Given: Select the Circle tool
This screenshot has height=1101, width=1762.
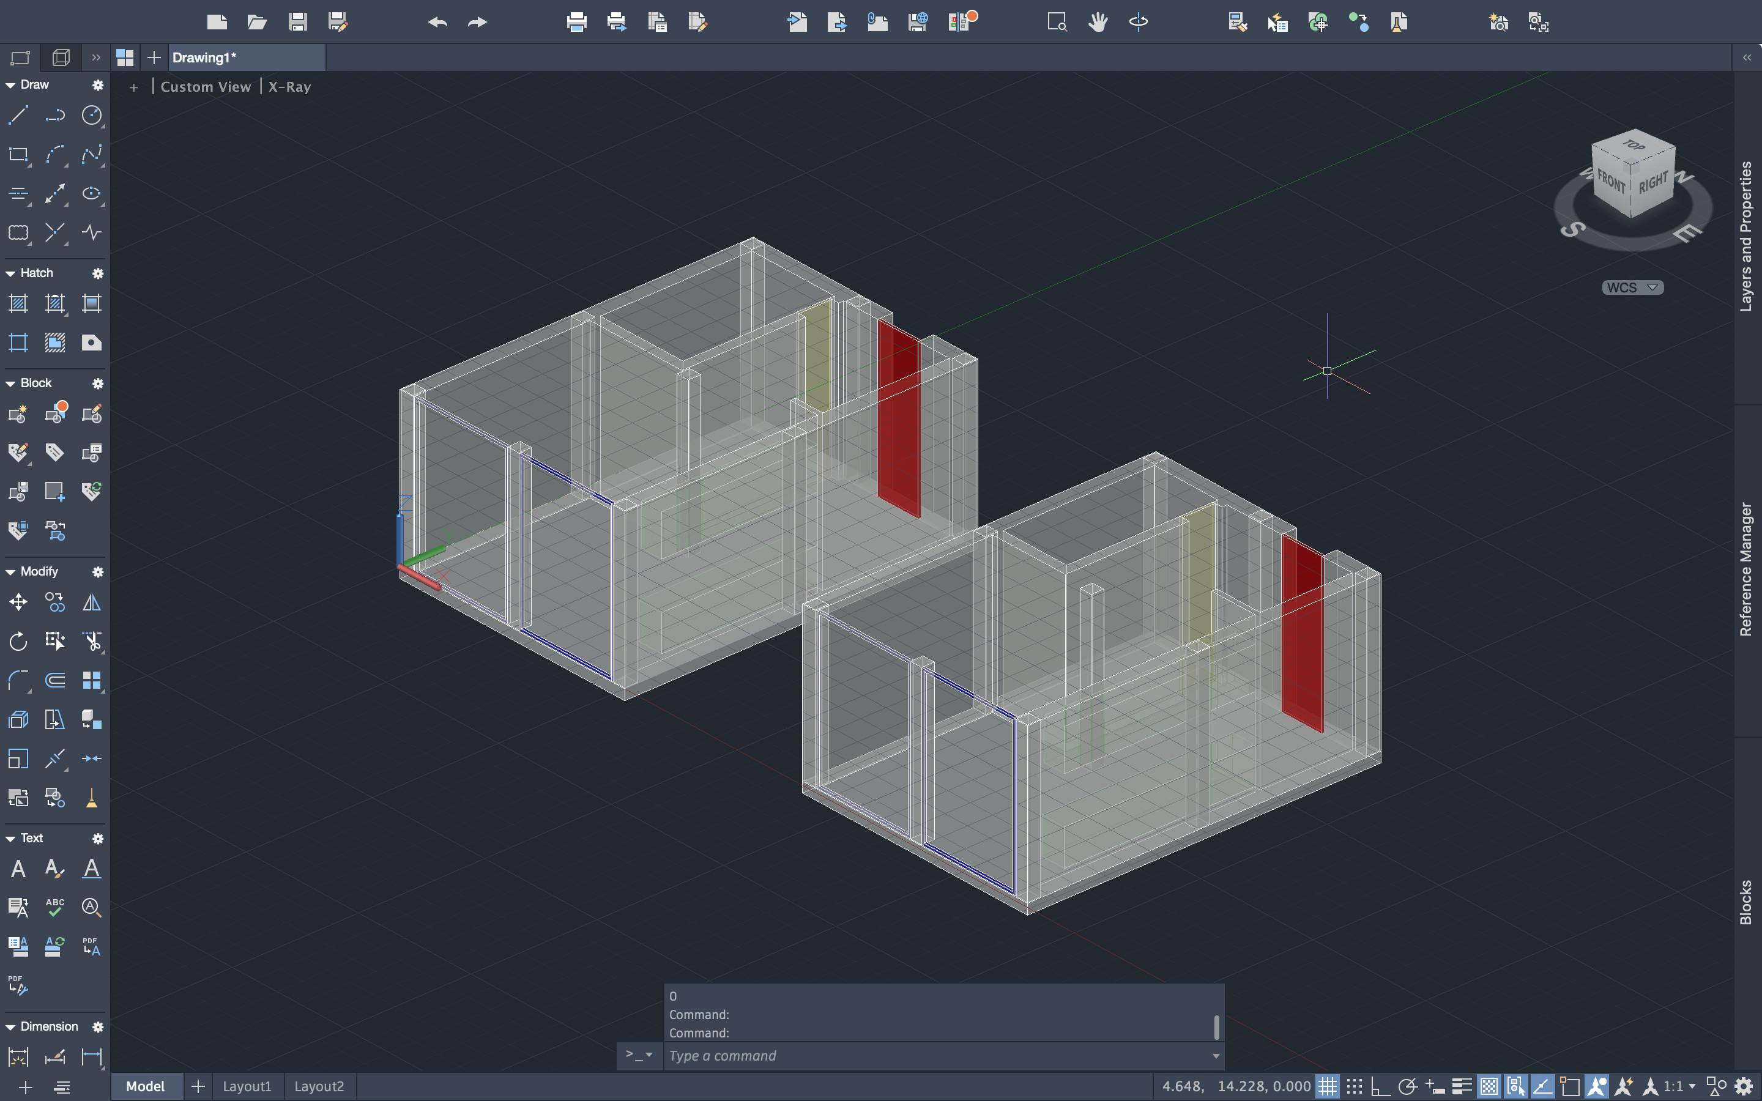Looking at the screenshot, I should [92, 115].
